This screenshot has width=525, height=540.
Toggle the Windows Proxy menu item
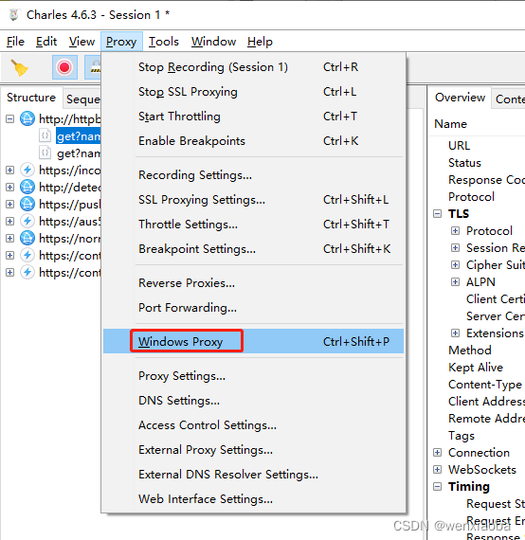253,341
